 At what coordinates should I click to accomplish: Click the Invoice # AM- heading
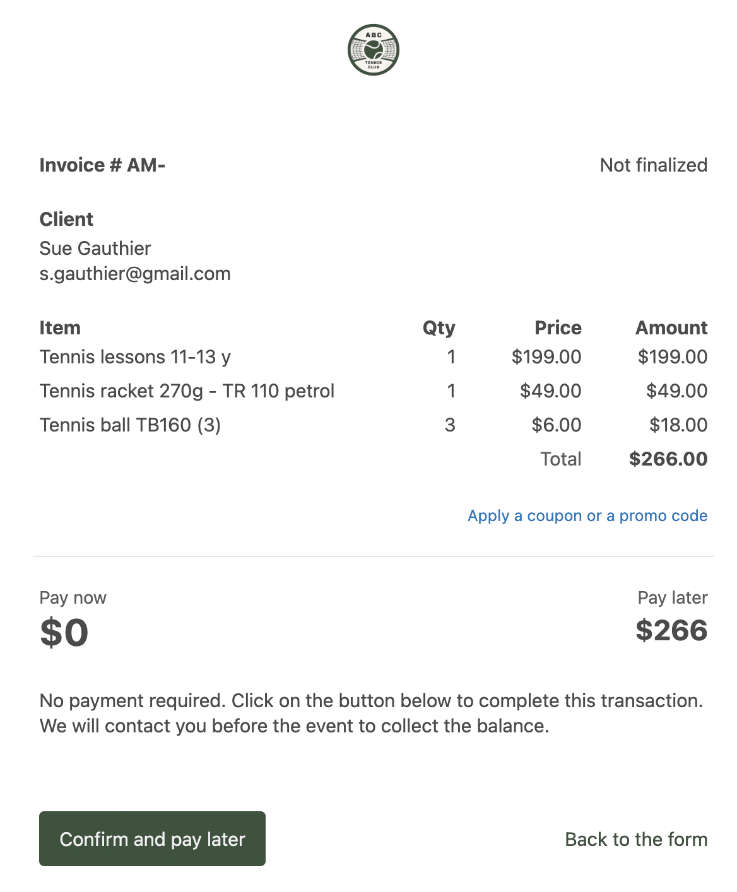102,165
